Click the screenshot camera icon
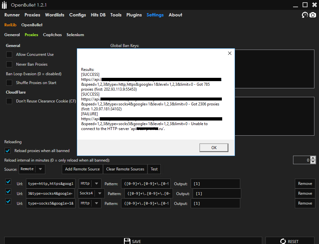 coord(312,15)
